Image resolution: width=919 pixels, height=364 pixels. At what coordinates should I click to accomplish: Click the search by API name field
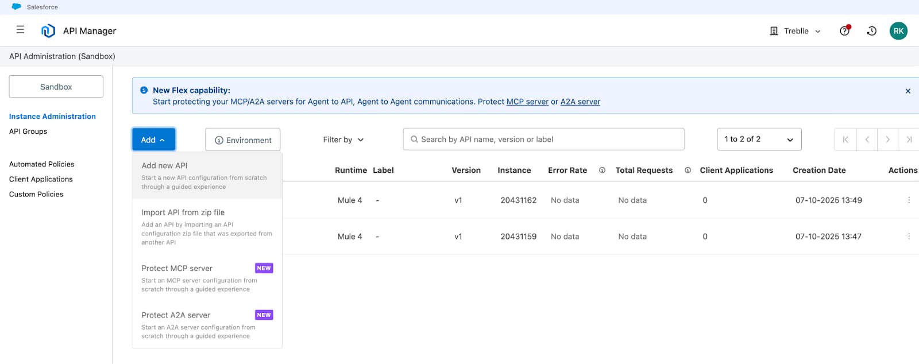[x=544, y=140]
